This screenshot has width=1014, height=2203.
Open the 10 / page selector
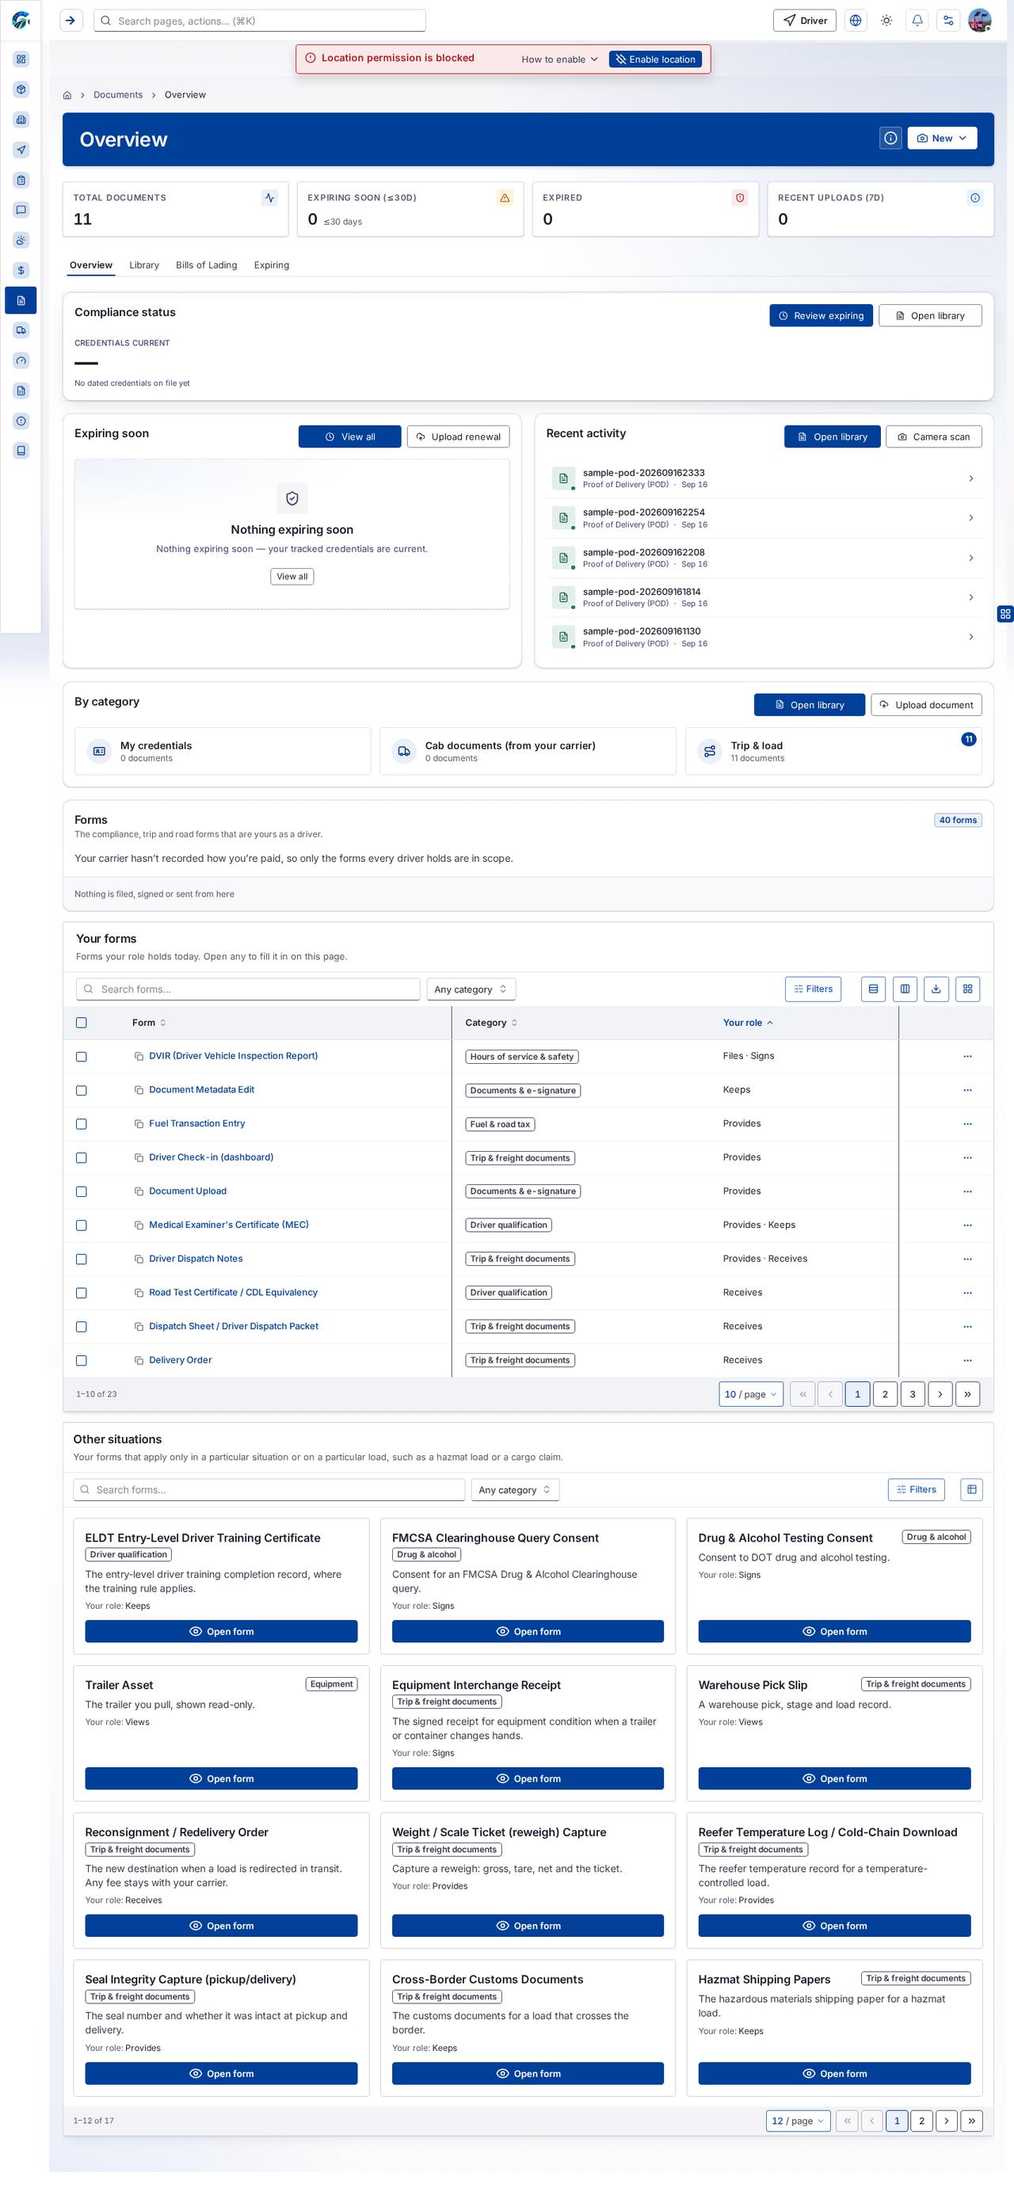pyautogui.click(x=751, y=1394)
